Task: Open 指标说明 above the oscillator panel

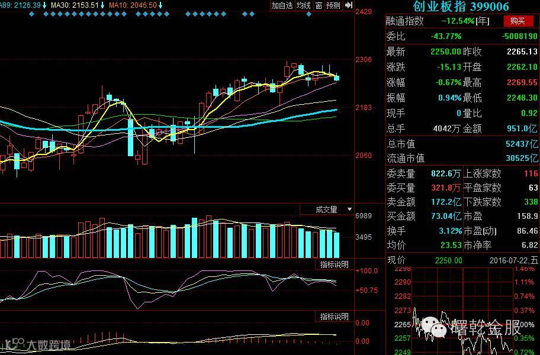Action: pos(334,264)
